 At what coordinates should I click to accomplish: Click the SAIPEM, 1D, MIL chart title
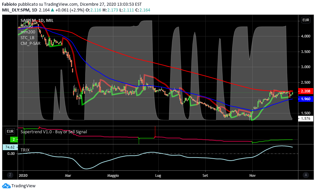37,21
